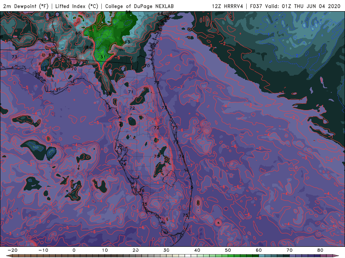
Task: Click the "F037" forecast hour label
Action: pyautogui.click(x=256, y=6)
